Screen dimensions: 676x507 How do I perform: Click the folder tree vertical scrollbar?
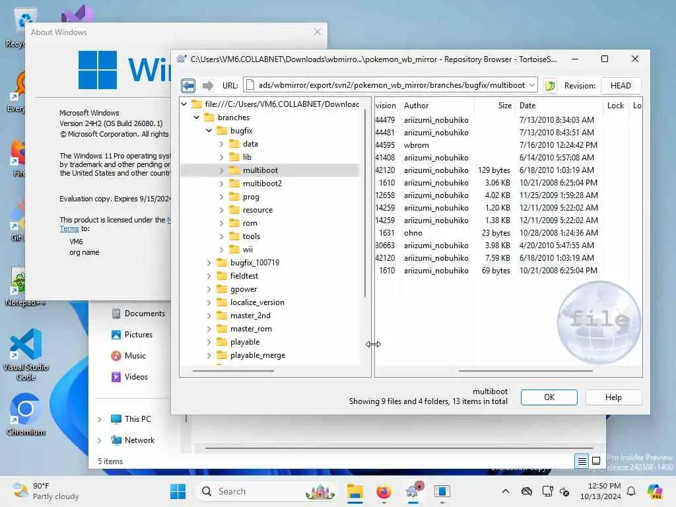[364, 203]
